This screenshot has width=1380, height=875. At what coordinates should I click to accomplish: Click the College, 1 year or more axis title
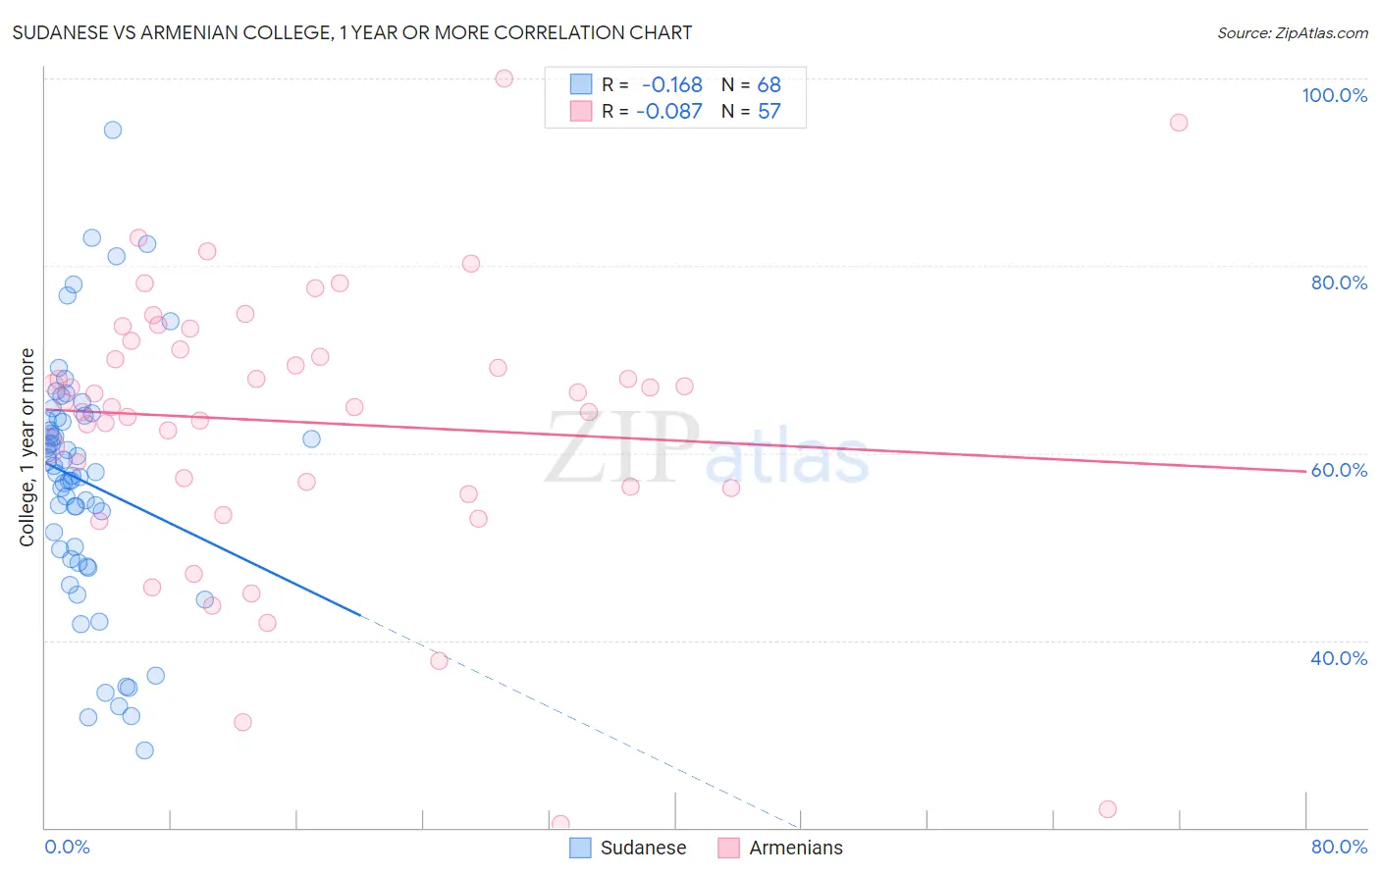click(27, 447)
